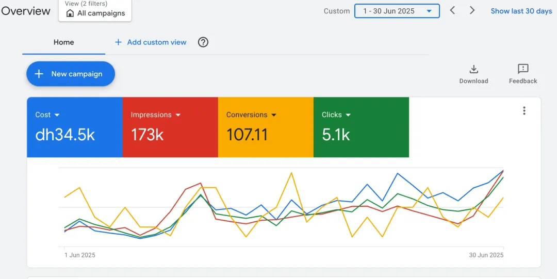The height and width of the screenshot is (279, 557).
Task: Expand the Cost metric dropdown
Action: (47, 115)
